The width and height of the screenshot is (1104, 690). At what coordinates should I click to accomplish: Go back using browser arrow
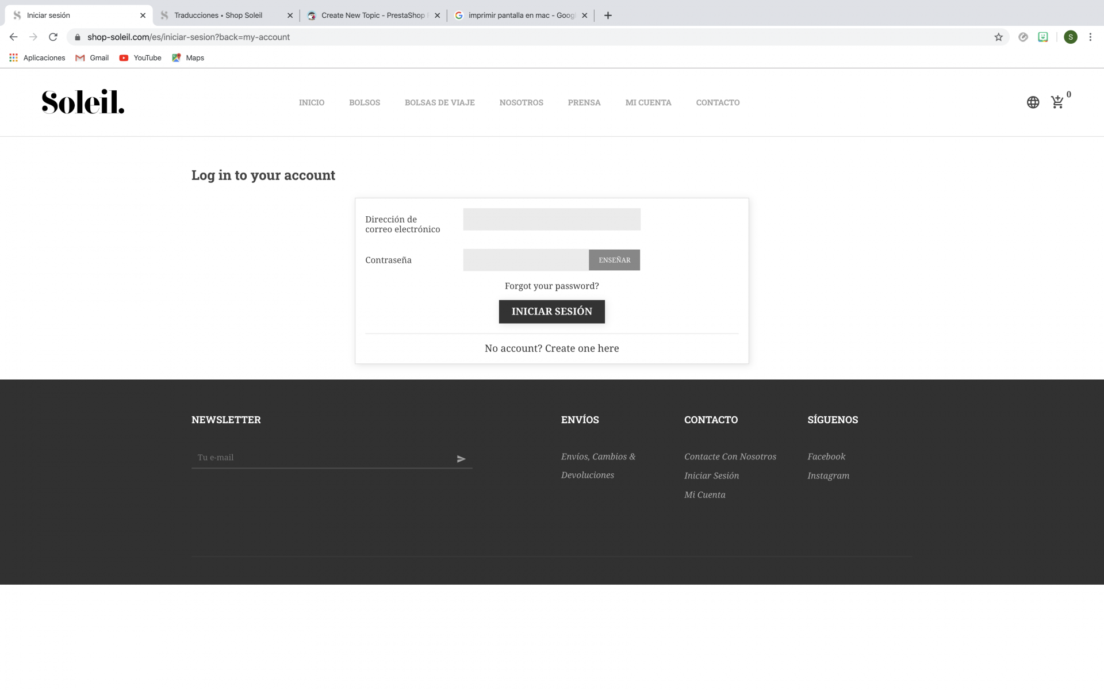14,37
